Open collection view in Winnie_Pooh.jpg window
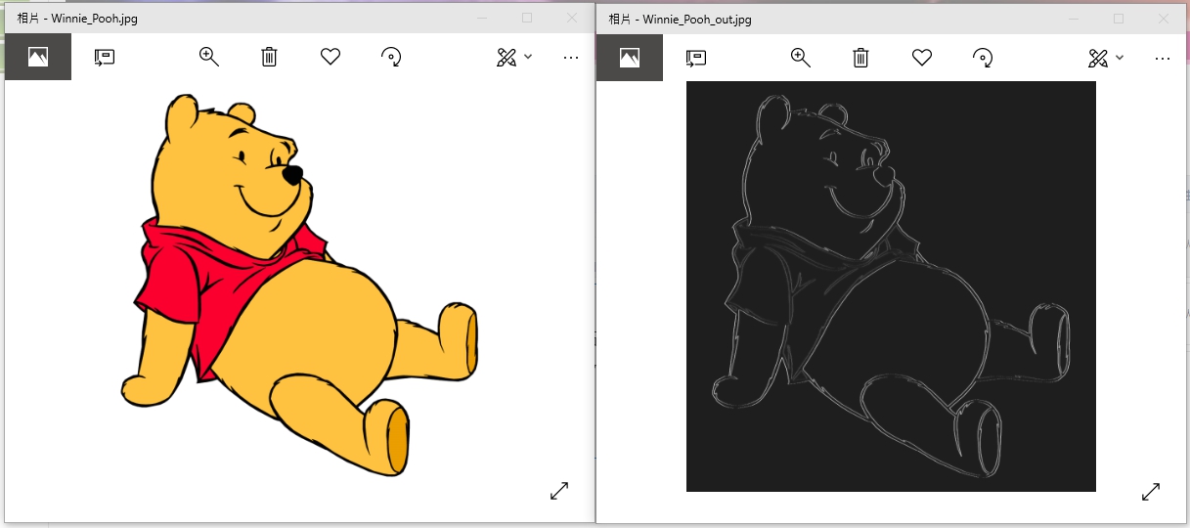This screenshot has width=1190, height=528. pyautogui.click(x=37, y=57)
